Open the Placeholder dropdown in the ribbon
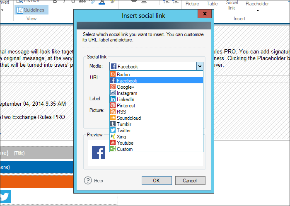This screenshot has height=206, width=290. 257,6
